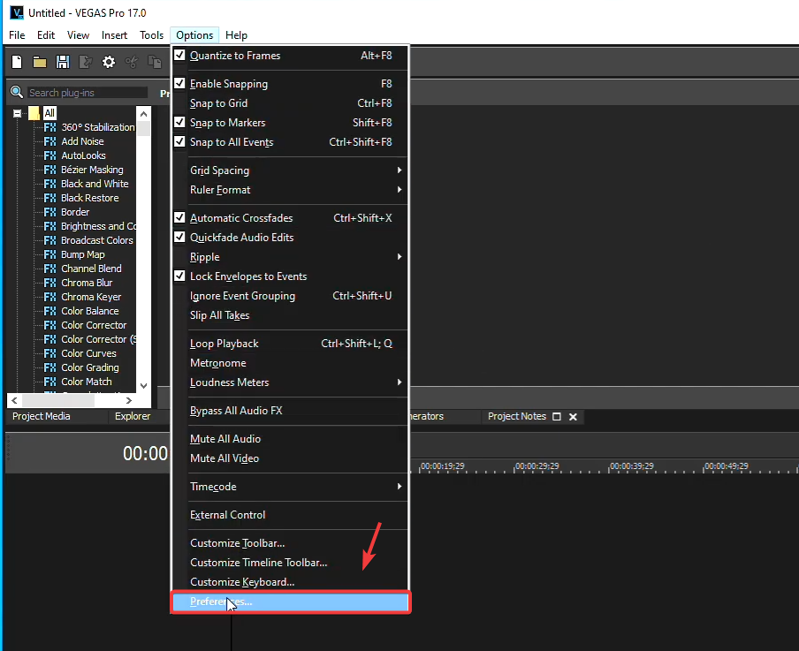Click the FX icon beside Add Noise
The height and width of the screenshot is (651, 799).
(x=49, y=141)
